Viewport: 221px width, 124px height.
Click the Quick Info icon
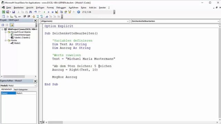click(11, 17)
